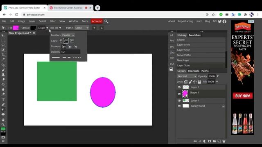Open the Image menu
The image size is (262, 147).
21,21
